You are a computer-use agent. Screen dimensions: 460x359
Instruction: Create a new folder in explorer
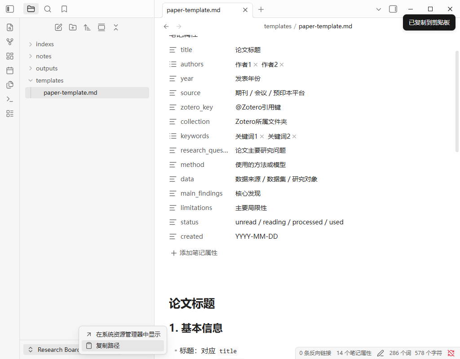pyautogui.click(x=73, y=27)
